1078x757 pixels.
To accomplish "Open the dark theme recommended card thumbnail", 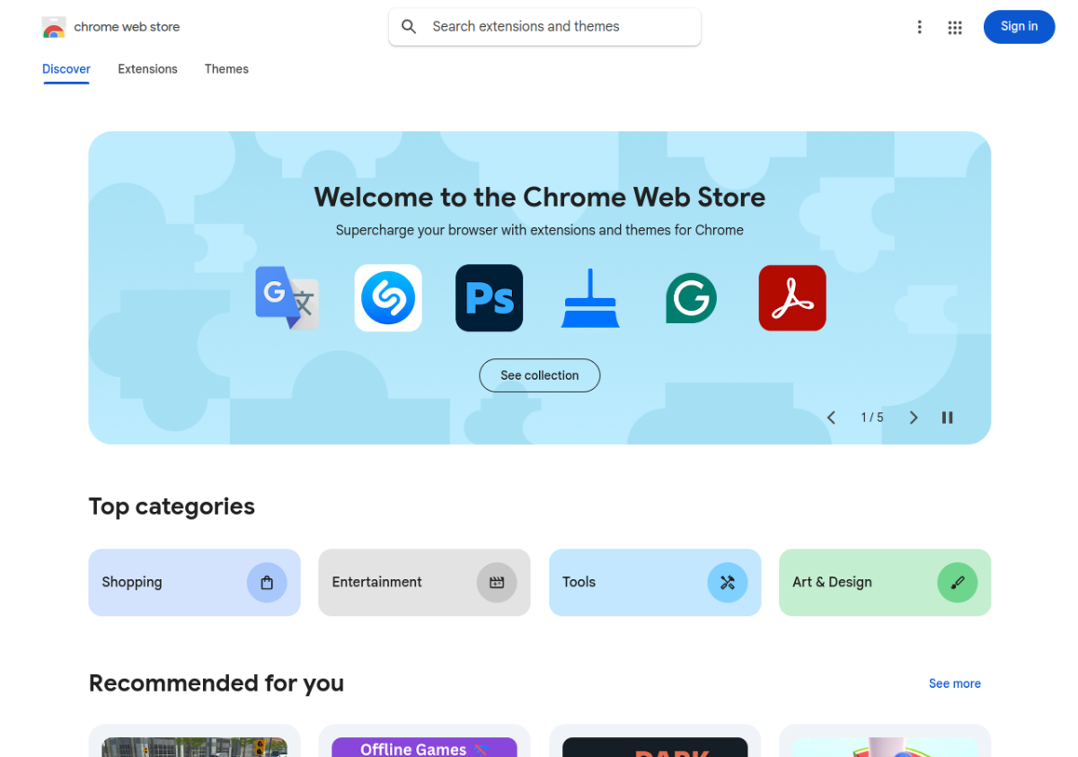I will (x=655, y=747).
